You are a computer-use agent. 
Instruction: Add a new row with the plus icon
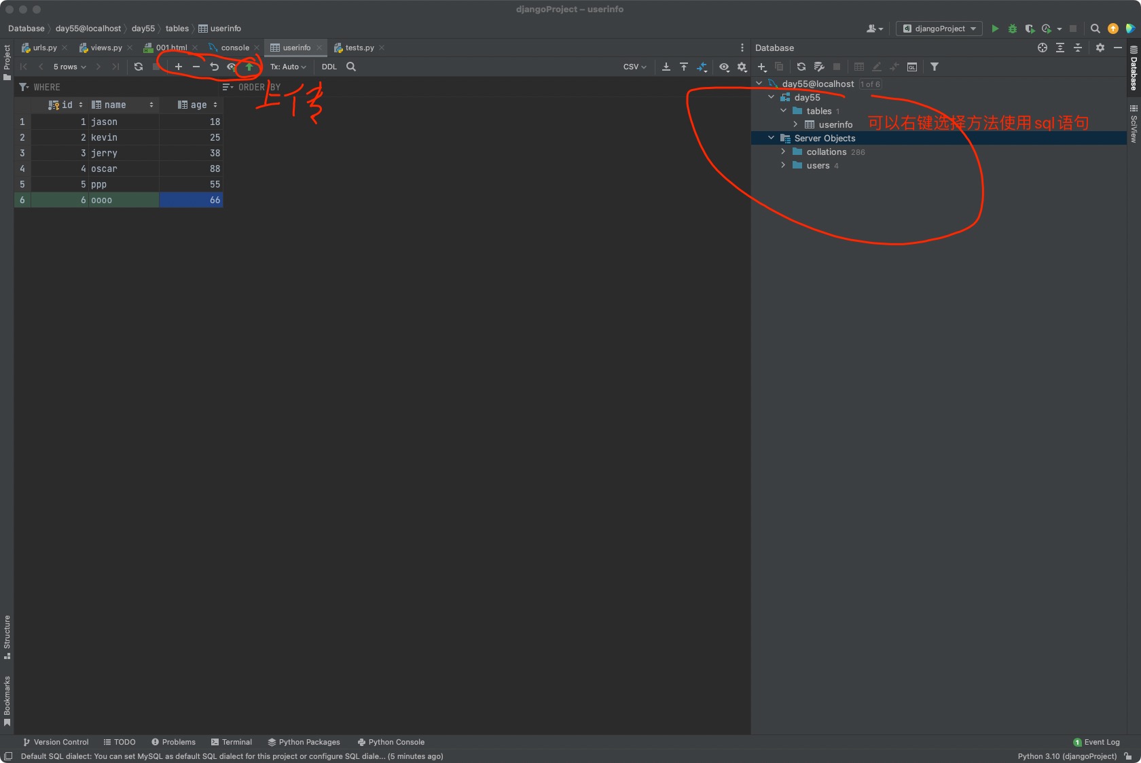point(178,67)
